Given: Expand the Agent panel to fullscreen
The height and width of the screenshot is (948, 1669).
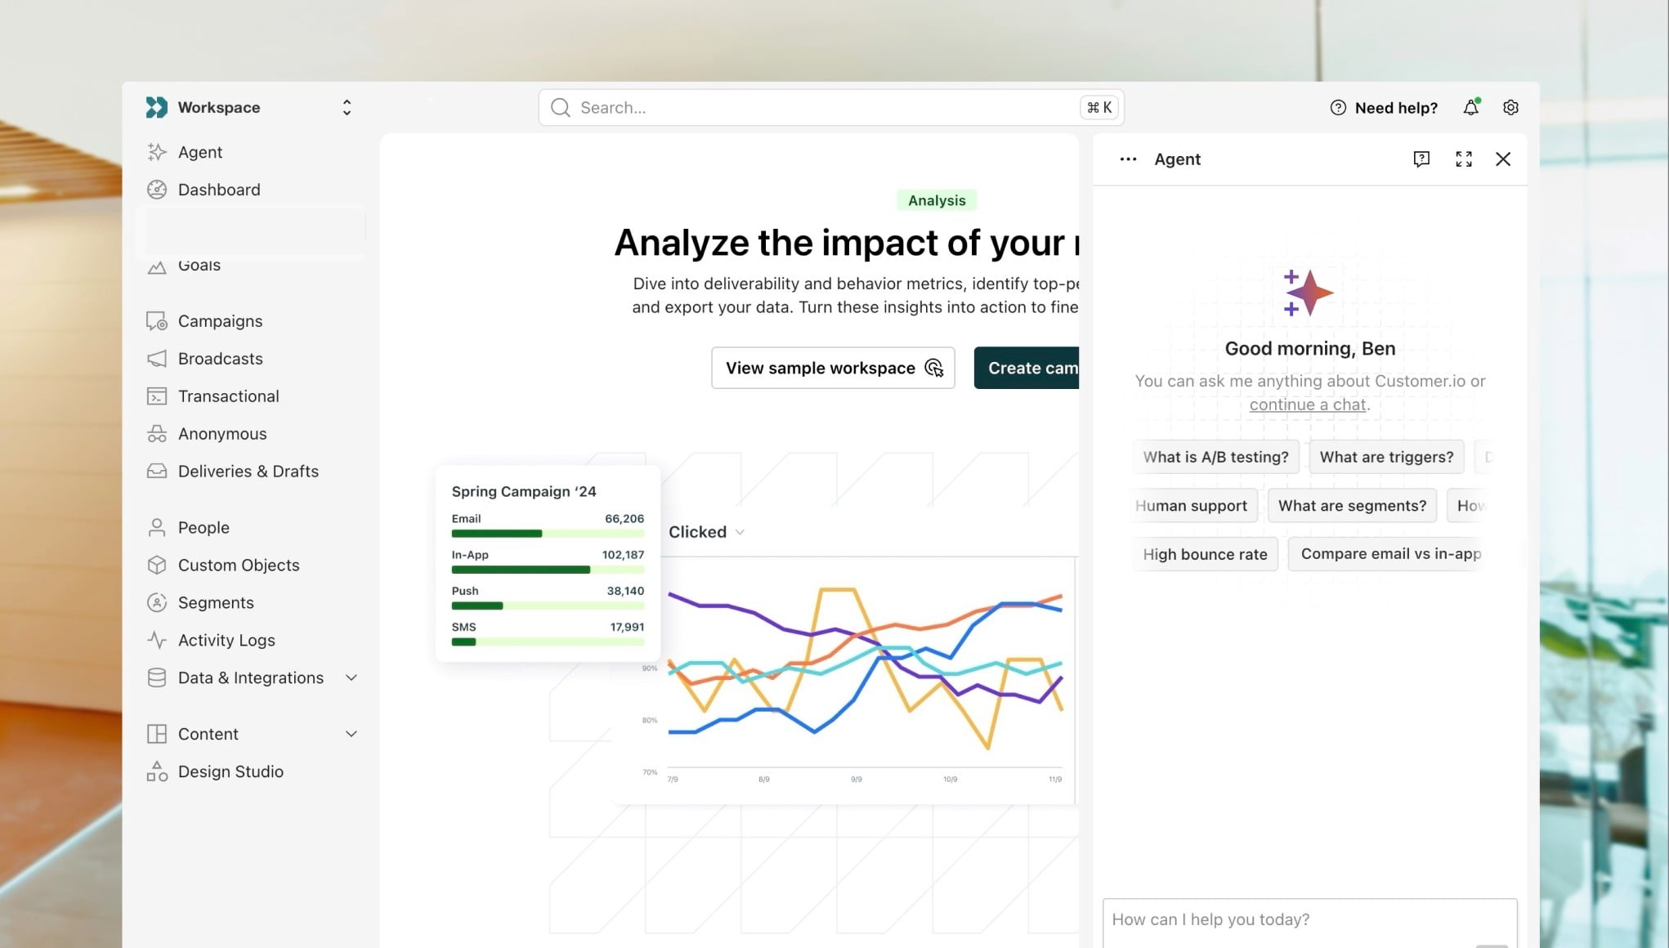Looking at the screenshot, I should point(1463,159).
